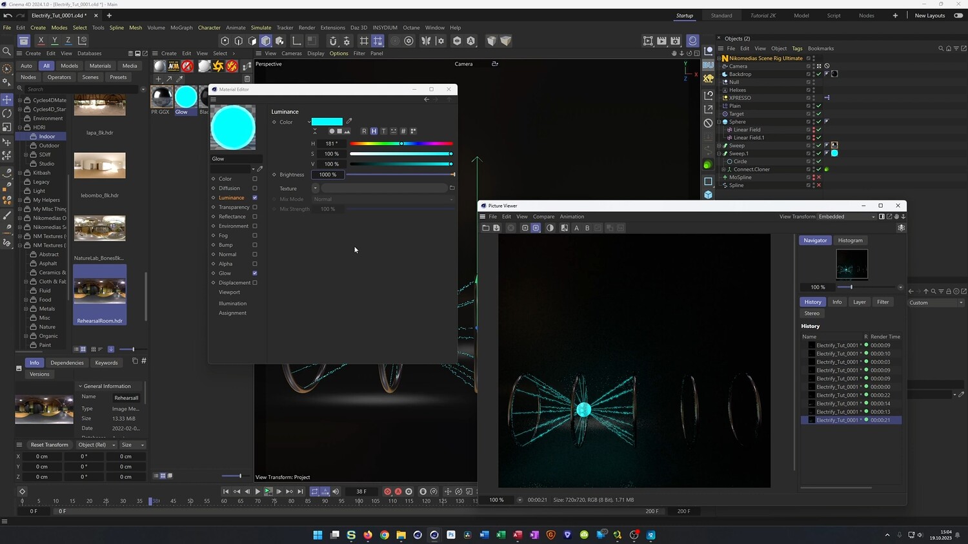The width and height of the screenshot is (968, 544).
Task: Go to the start of the timeline
Action: pyautogui.click(x=225, y=491)
